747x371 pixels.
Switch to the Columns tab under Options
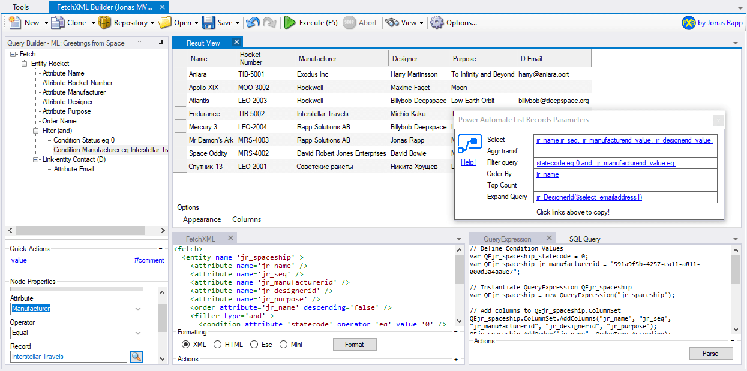[x=247, y=219]
